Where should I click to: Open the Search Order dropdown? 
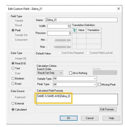tap(50, 73)
